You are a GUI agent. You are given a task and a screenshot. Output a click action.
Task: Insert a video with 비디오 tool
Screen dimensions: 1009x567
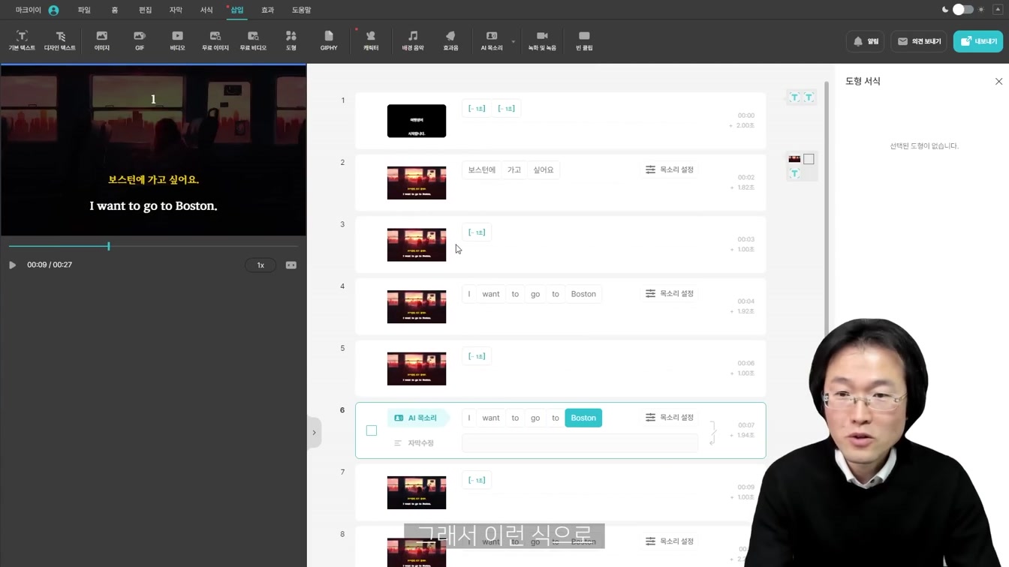(x=177, y=40)
